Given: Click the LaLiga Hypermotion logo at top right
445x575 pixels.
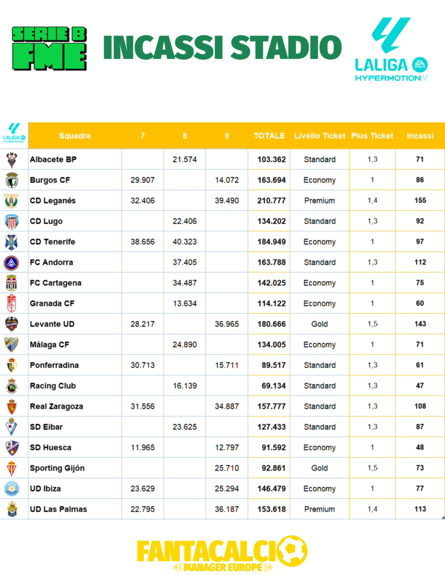Looking at the screenshot, I should (391, 50).
